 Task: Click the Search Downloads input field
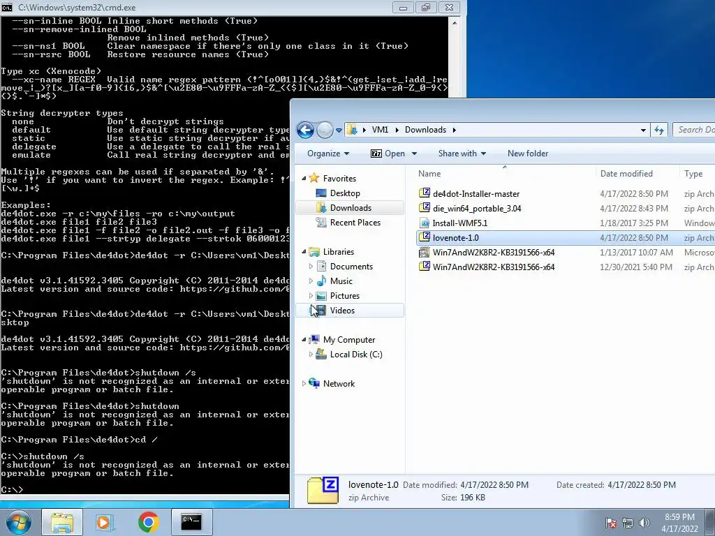coord(694,130)
